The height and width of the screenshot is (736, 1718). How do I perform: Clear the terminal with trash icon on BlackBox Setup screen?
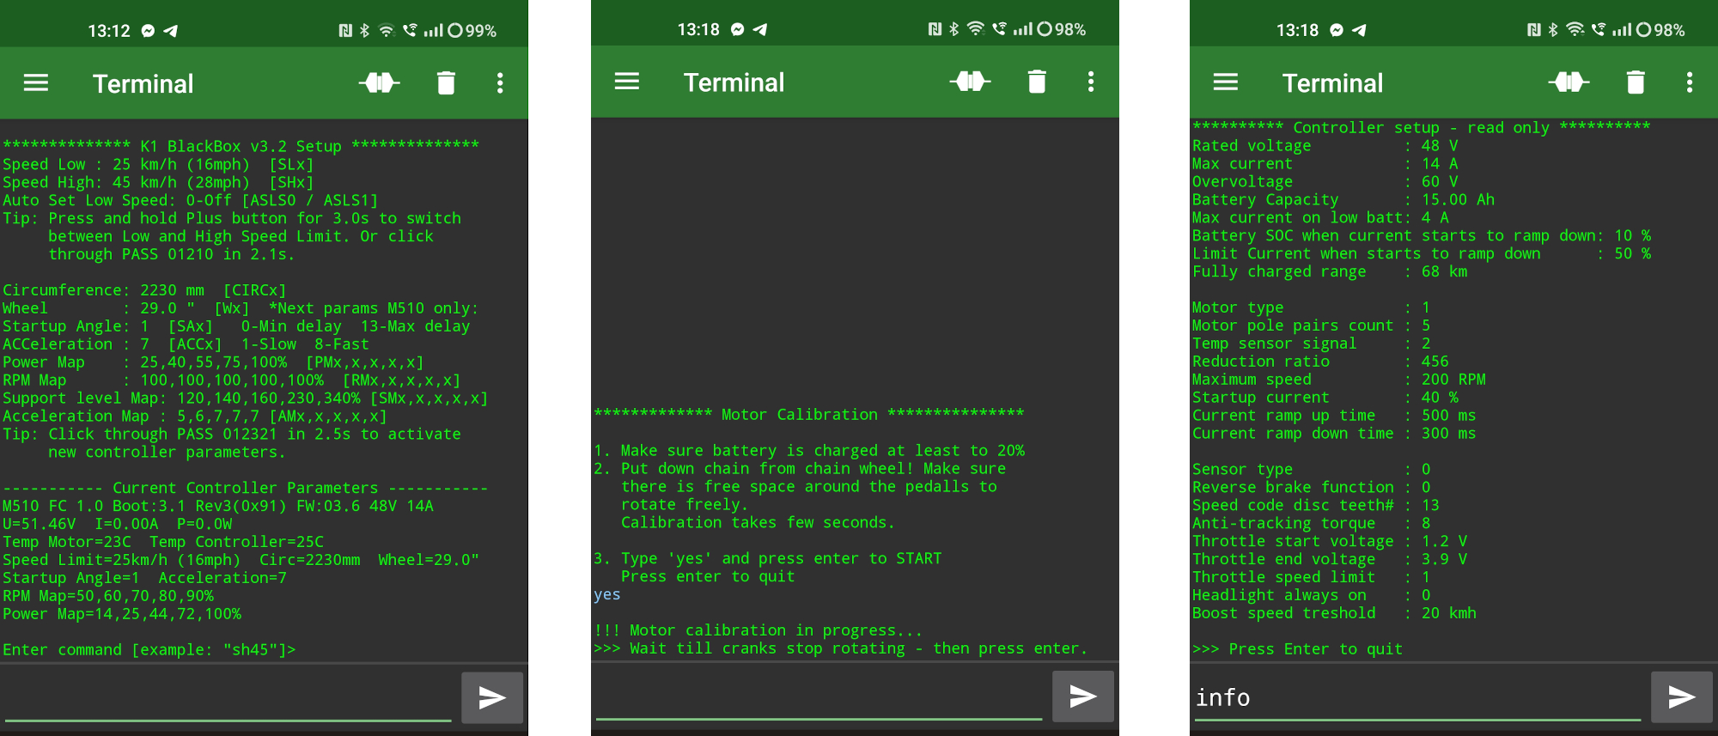[x=446, y=83]
